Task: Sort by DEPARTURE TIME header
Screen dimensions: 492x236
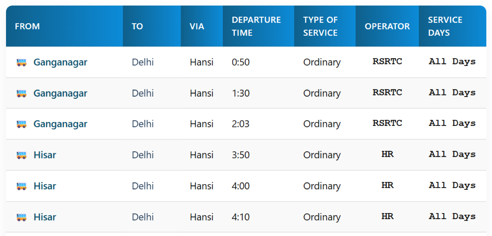Action: (256, 26)
